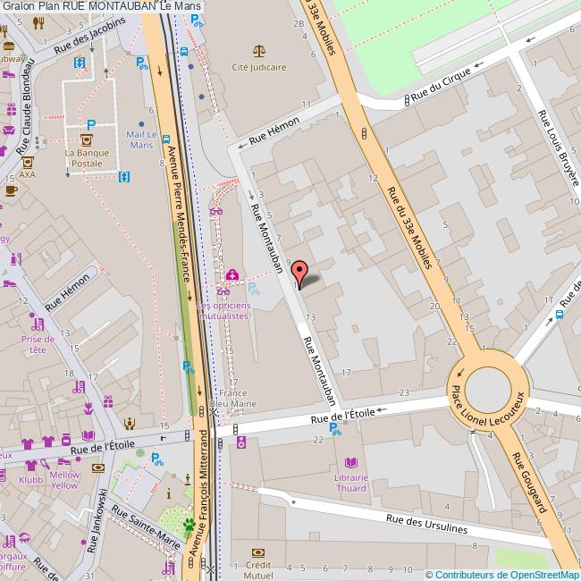
Task: Click the Klubb clothing shop icon
Action: tap(30, 465)
